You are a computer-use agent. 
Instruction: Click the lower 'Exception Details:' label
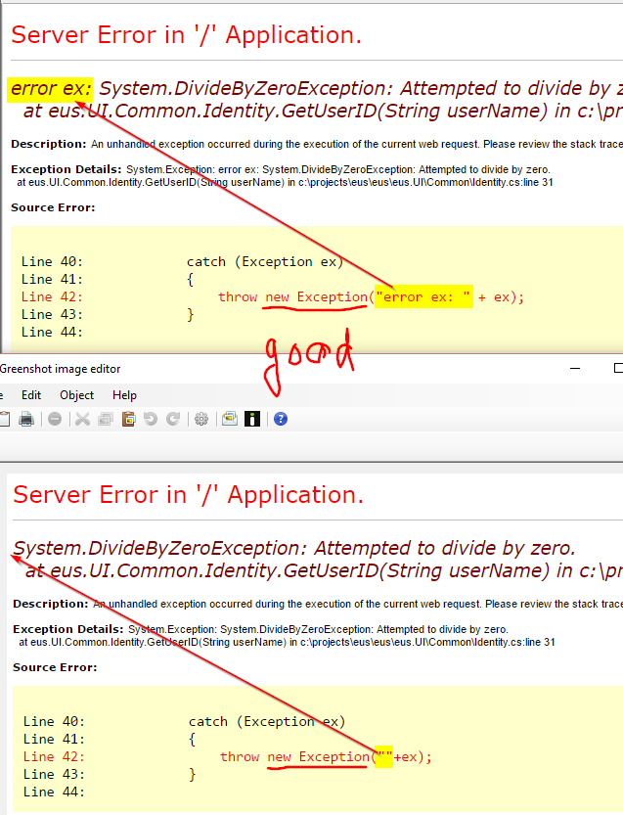[68, 629]
